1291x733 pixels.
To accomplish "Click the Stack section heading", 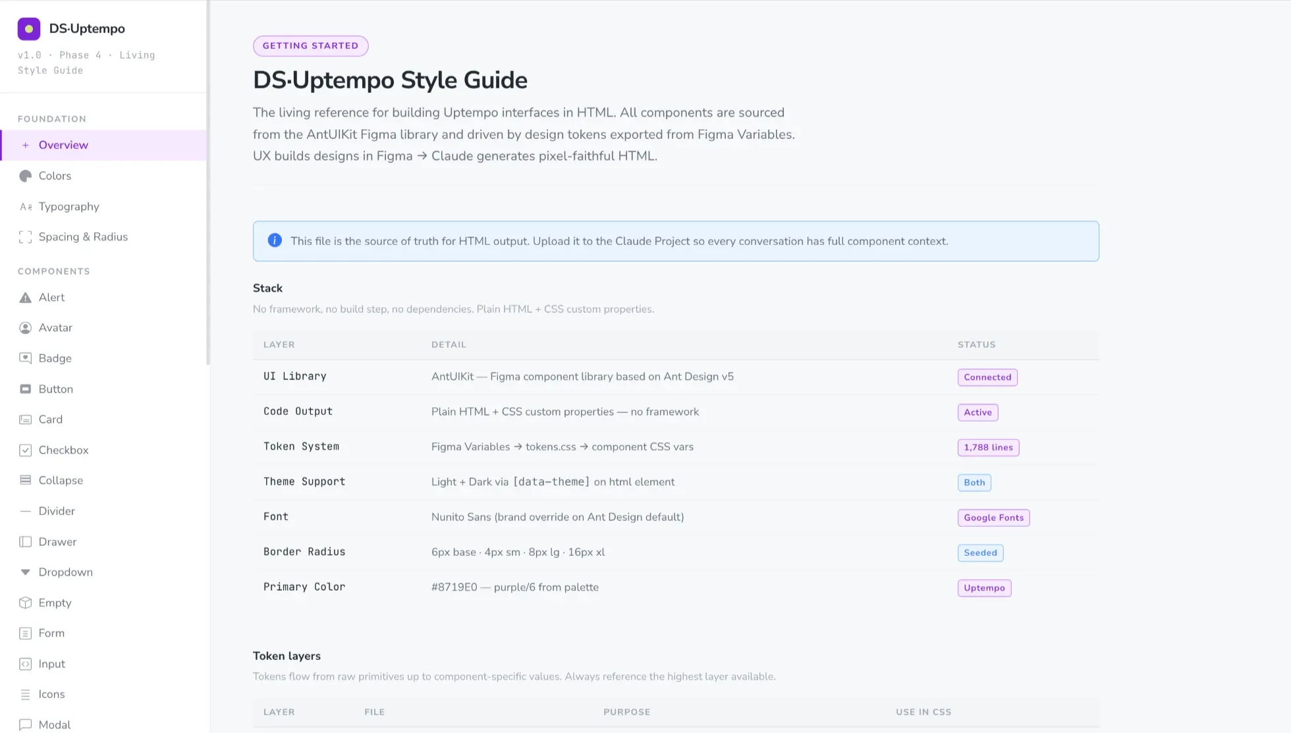I will pyautogui.click(x=267, y=288).
